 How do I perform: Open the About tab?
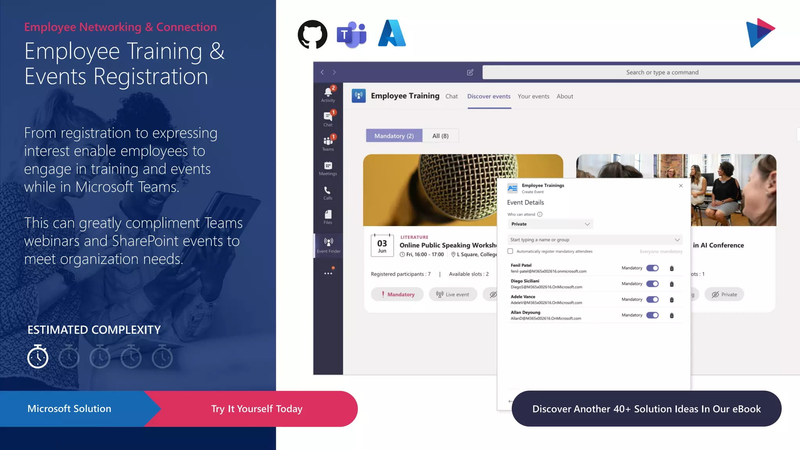565,96
